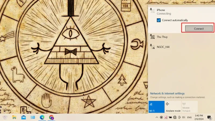The height and width of the screenshot is (121, 215).
Task: Select the Thu Thuy Wi-Fi network
Action: coord(162,37)
